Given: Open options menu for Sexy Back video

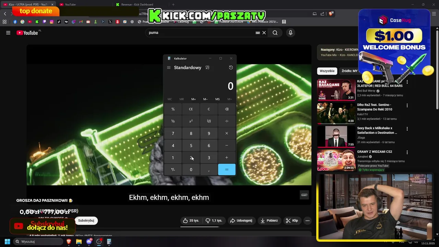Looking at the screenshot, I should [407, 129].
